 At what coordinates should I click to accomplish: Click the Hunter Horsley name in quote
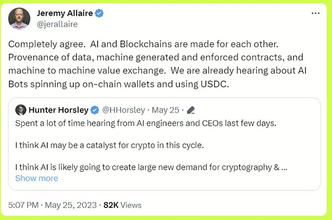pos(59,110)
